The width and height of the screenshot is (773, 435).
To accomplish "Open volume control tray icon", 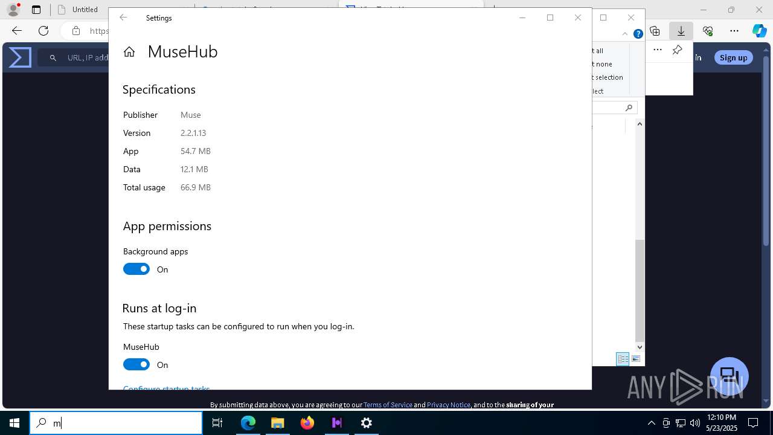I will click(695, 423).
